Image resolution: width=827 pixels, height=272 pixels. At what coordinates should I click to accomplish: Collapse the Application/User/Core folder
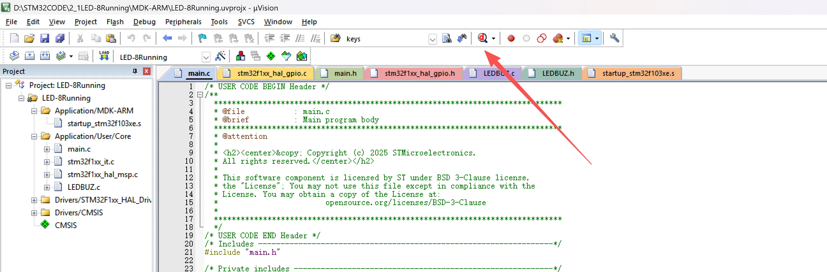(x=34, y=137)
